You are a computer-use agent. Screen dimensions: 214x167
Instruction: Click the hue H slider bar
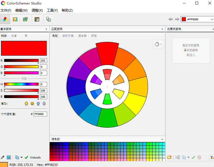(x=21, y=84)
